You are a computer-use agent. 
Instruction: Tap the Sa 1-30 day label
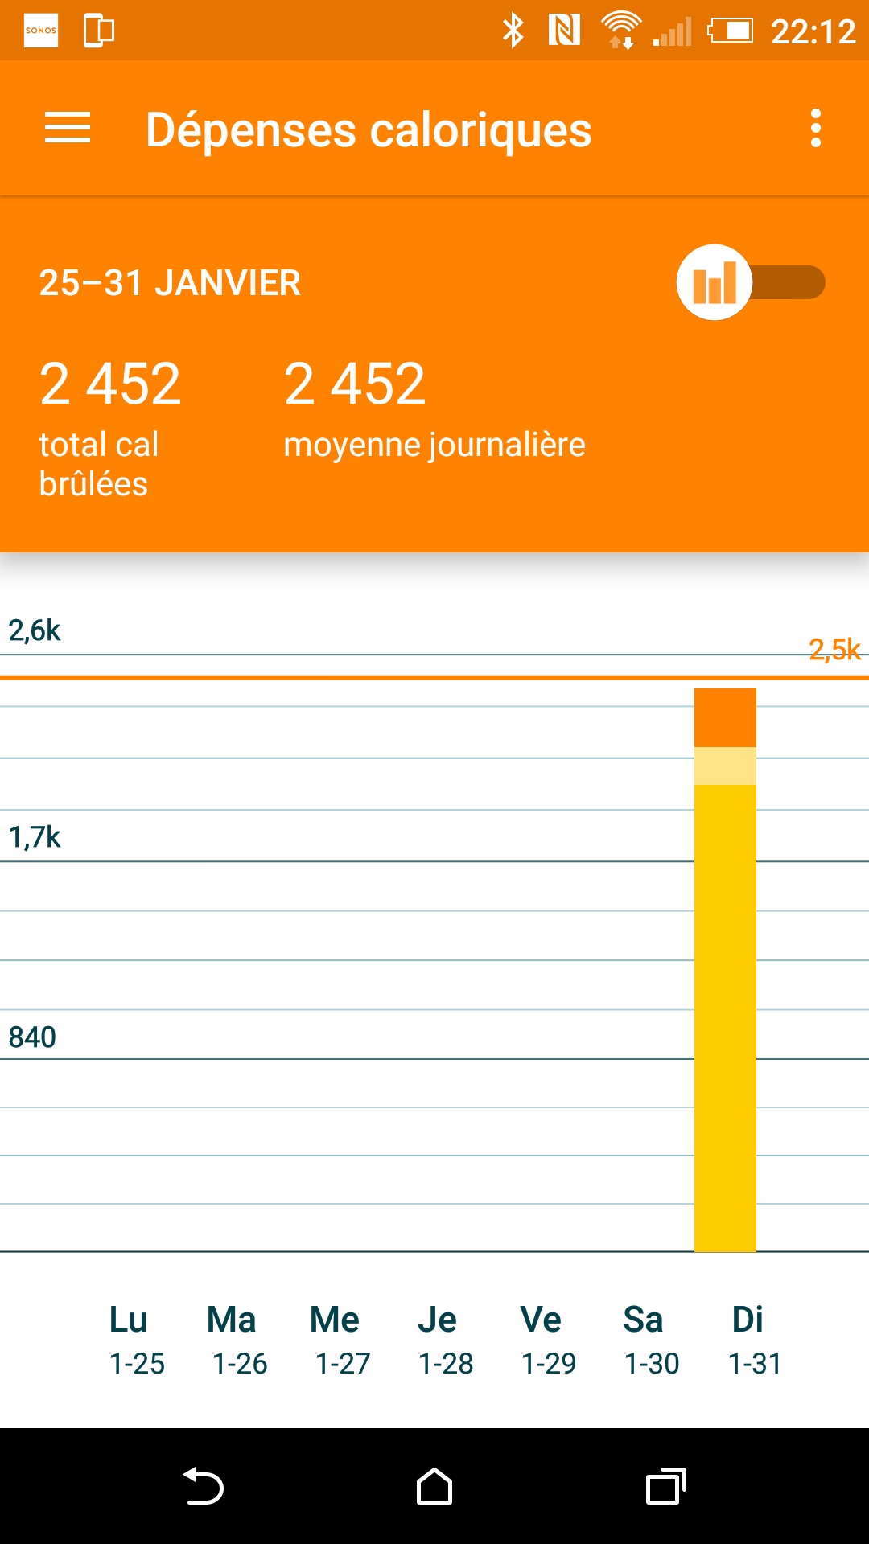[651, 1340]
